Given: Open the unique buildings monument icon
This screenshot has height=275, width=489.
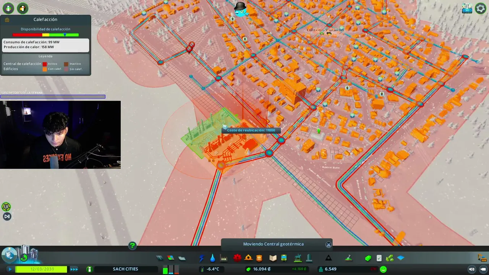Looking at the screenshot, I should point(309,258).
